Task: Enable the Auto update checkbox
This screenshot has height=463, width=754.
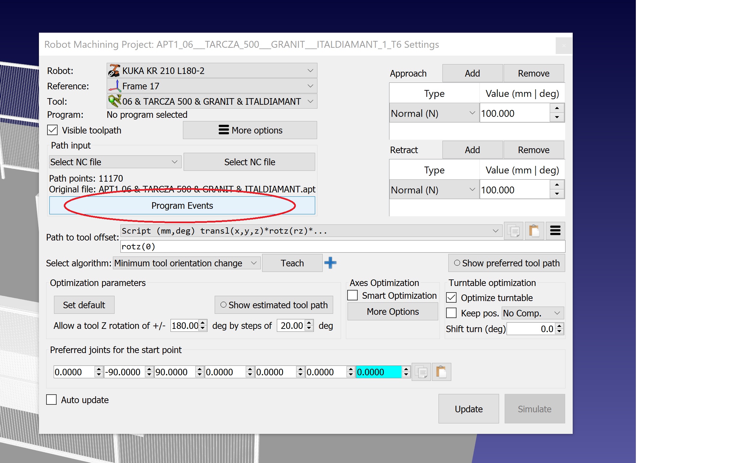Action: (x=51, y=400)
